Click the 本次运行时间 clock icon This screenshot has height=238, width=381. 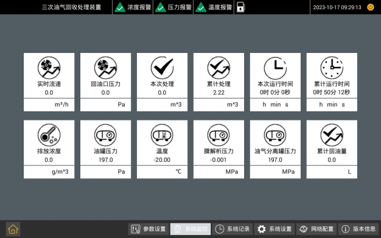(275, 68)
